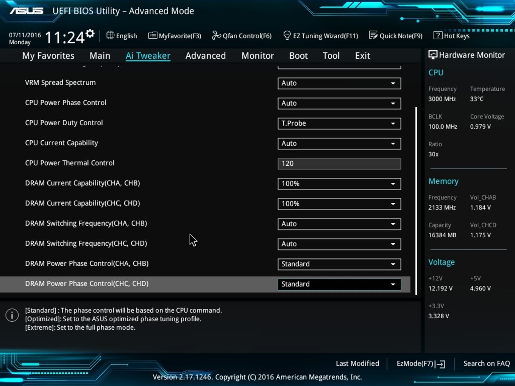515x386 pixels.
Task: Click the gear icon beside the clock
Action: 90,34
